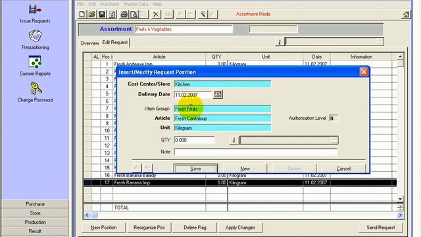Click the Cost Center/Store field showing Kitchen
The width and height of the screenshot is (421, 237).
222,84
